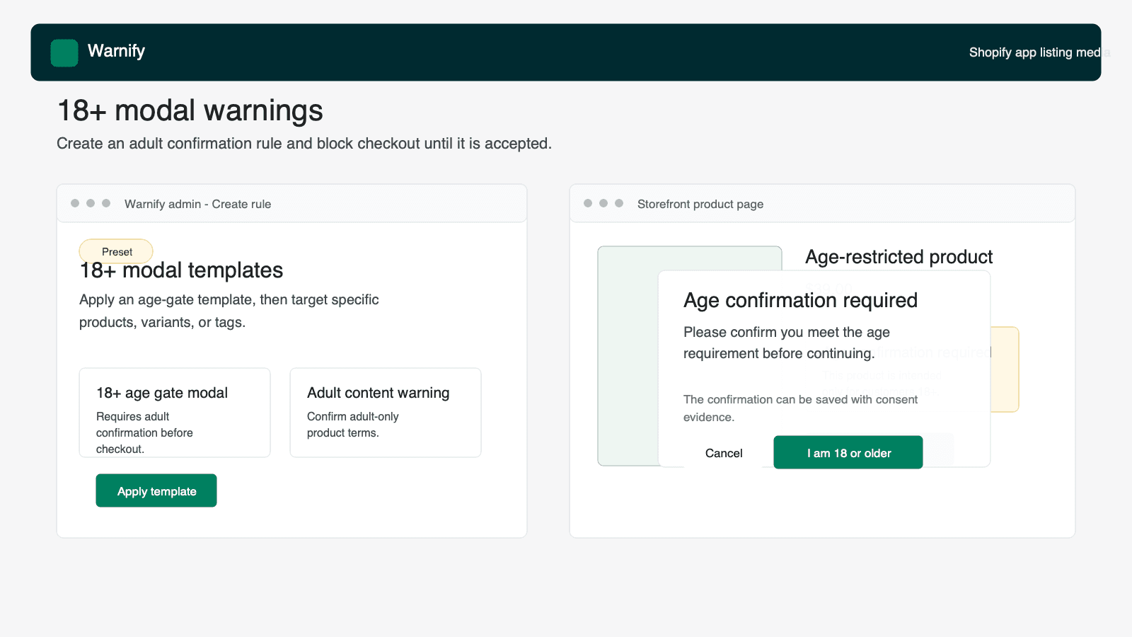Click the Age-restricted product title

(x=899, y=257)
